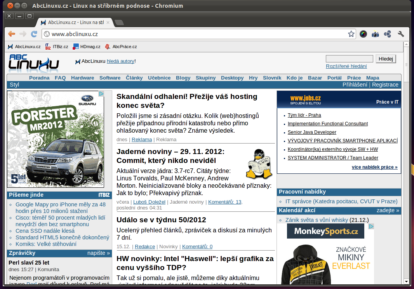The height and width of the screenshot is (289, 414).
Task: Go back with the browser back arrow
Action: (12, 34)
